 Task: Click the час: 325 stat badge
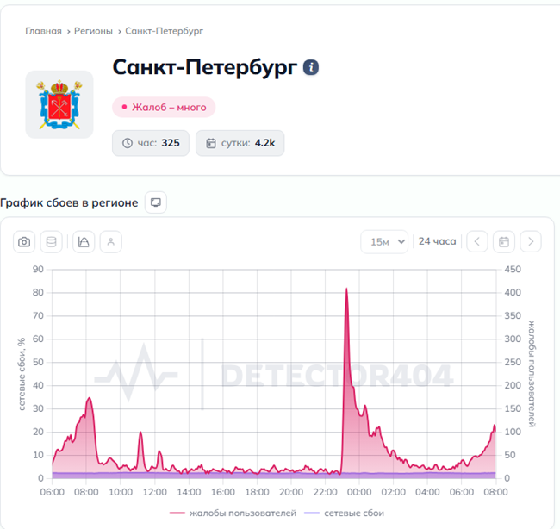tap(151, 143)
